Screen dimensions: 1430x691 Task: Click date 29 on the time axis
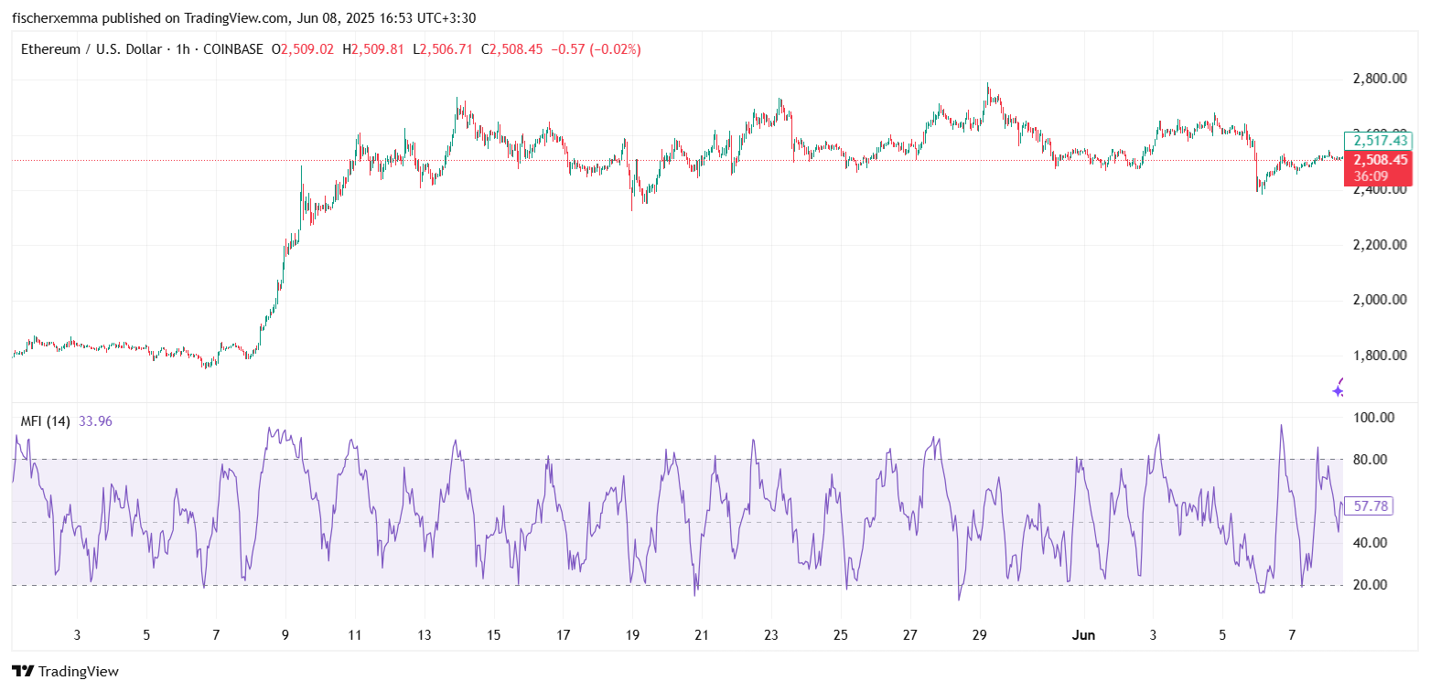pos(980,635)
